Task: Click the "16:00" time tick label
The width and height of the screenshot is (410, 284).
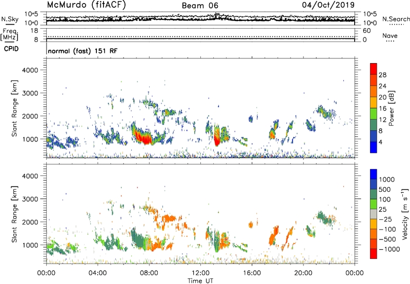Action: click(x=252, y=273)
